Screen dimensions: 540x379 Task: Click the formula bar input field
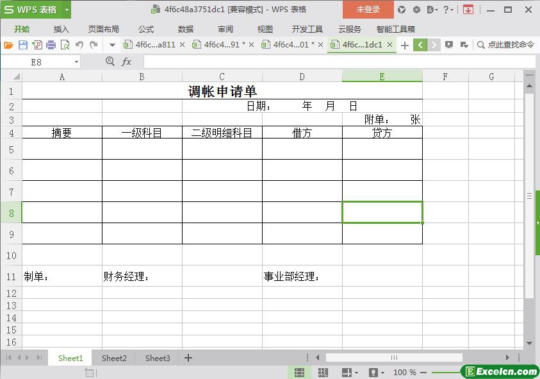coord(340,62)
